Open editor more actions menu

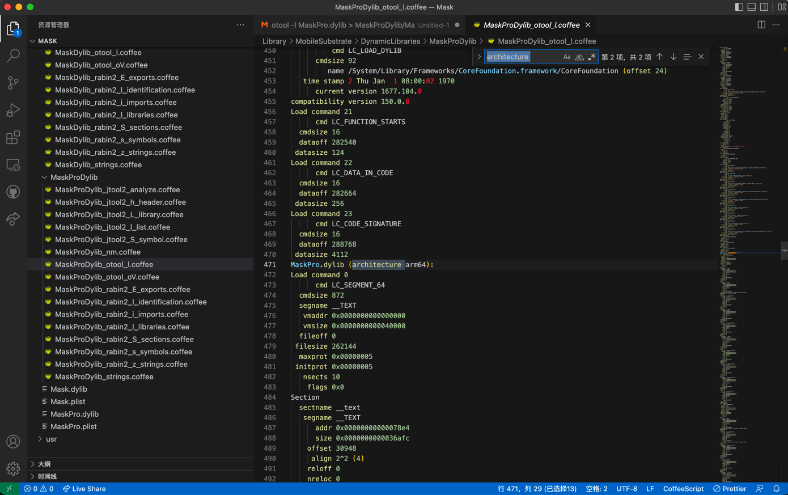pyautogui.click(x=776, y=25)
